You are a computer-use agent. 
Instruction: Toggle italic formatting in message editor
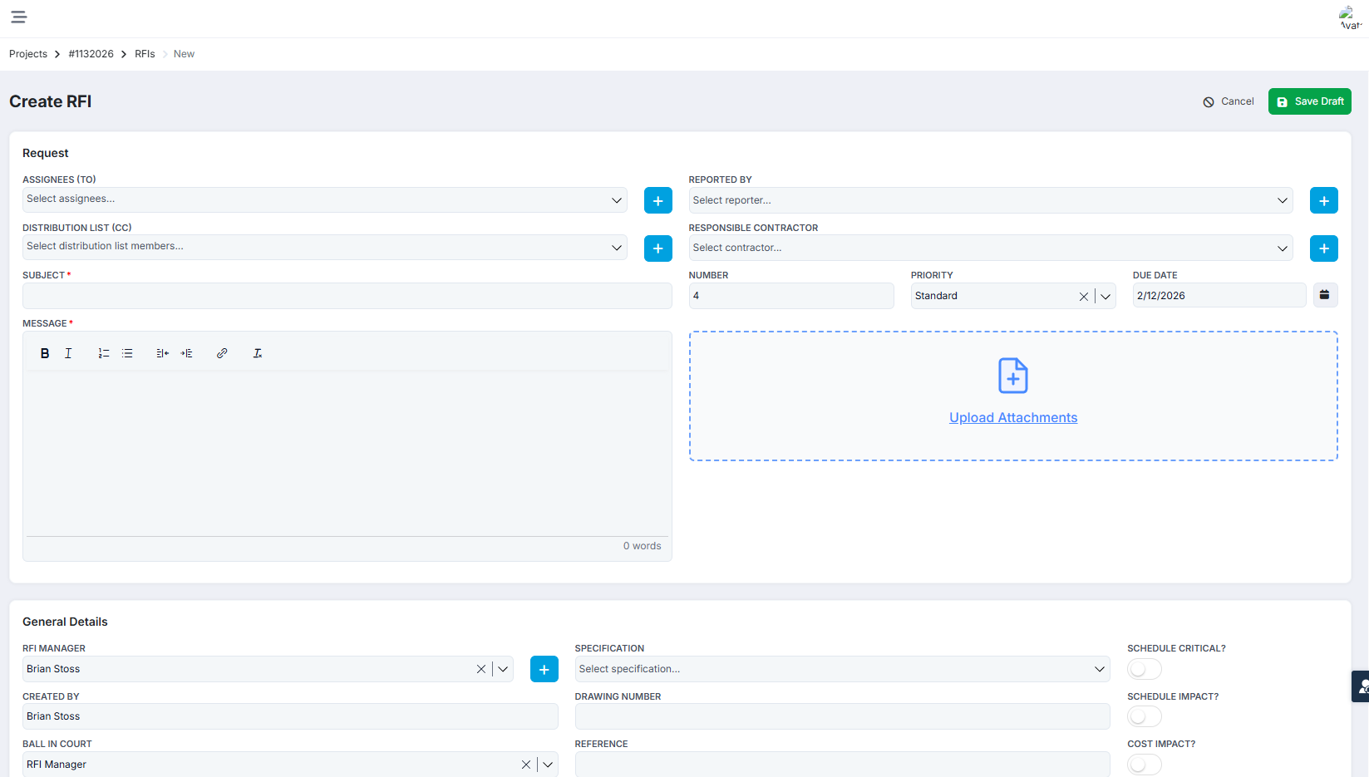point(68,353)
